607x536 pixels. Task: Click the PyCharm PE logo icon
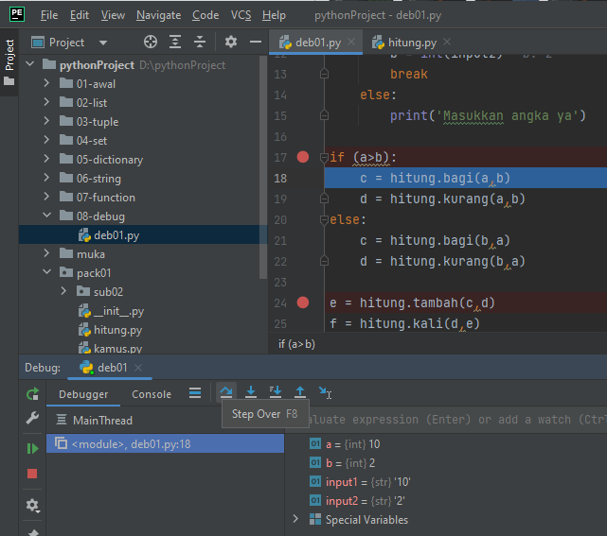[17, 15]
